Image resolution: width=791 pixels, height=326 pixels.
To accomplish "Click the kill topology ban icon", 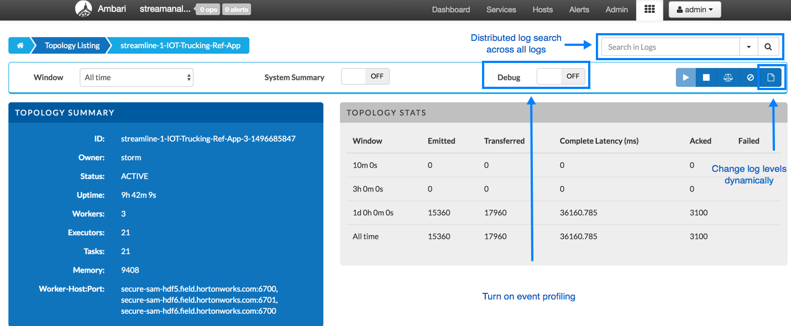I will click(750, 78).
